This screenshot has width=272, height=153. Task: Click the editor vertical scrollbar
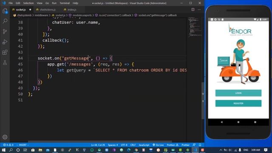click(x=203, y=101)
